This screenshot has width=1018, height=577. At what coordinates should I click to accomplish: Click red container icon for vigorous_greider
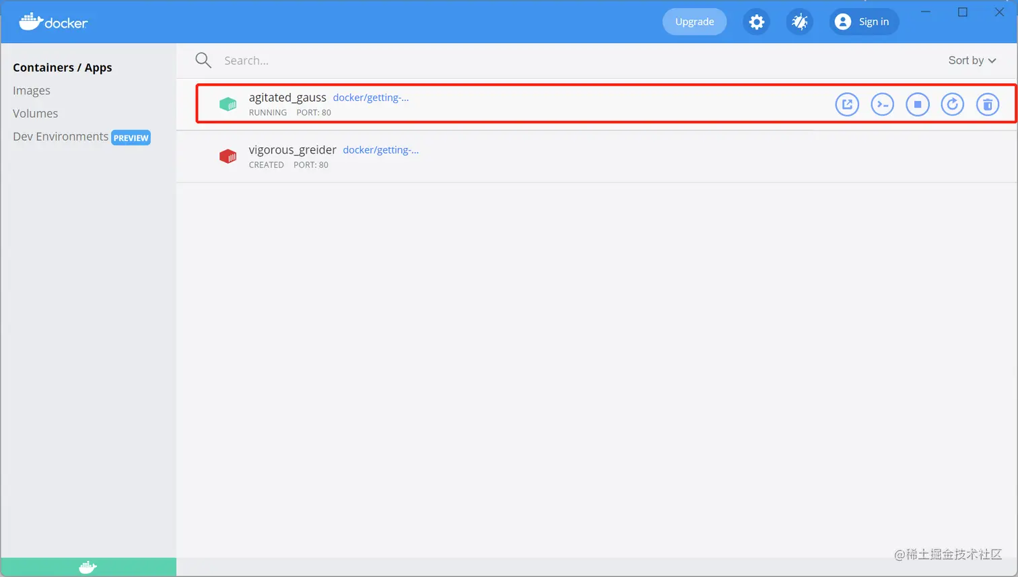(228, 156)
